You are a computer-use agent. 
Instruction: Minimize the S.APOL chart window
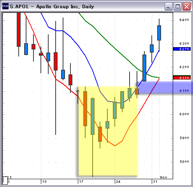click(168, 6)
